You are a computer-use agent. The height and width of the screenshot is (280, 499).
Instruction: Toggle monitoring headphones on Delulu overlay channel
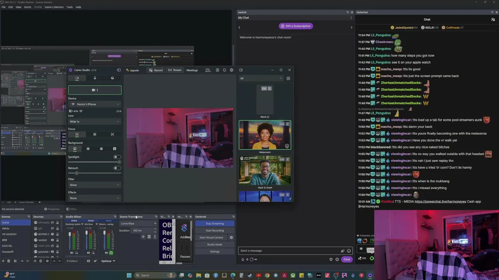point(111,253)
